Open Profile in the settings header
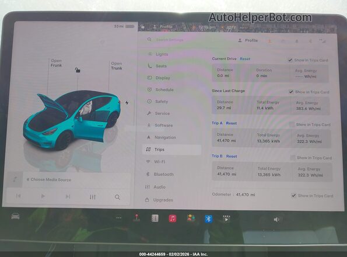Viewport: 347px width, 257px height. (x=248, y=40)
